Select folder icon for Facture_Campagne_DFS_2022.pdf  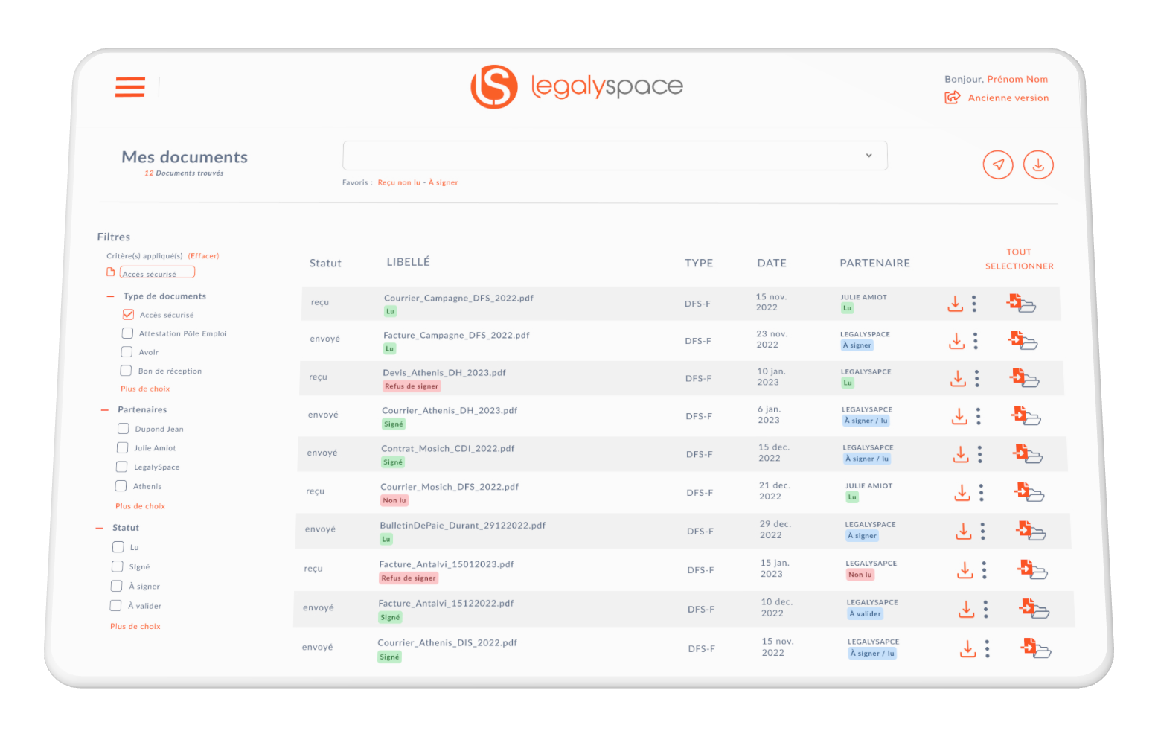point(1023,340)
